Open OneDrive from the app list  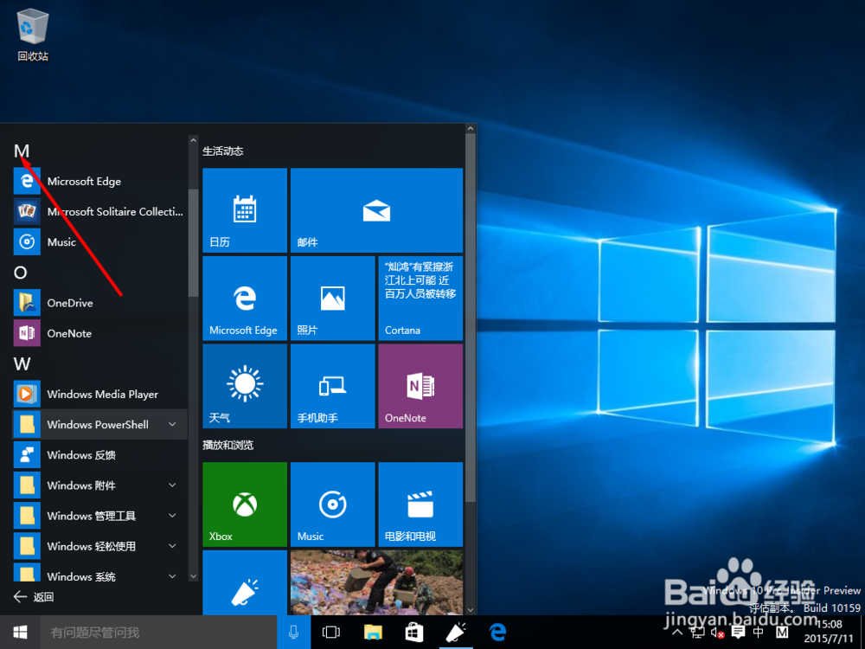point(99,302)
